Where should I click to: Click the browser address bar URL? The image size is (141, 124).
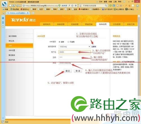tap(41, 6)
